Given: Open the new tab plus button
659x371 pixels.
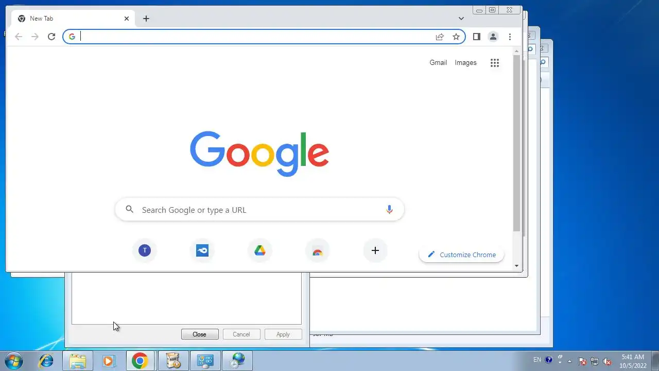Looking at the screenshot, I should [x=146, y=19].
